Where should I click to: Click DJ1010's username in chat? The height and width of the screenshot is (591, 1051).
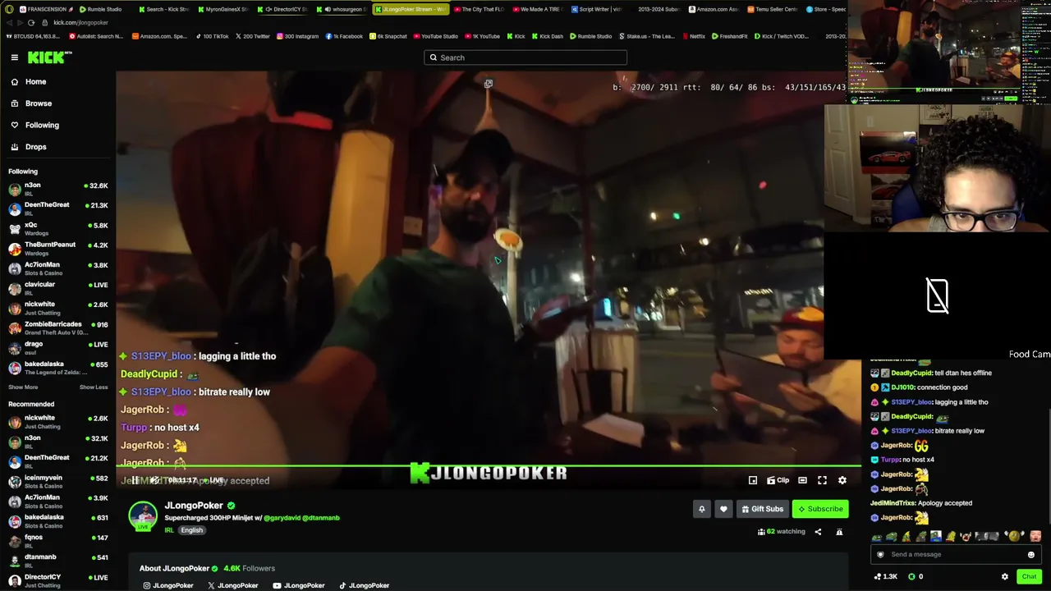click(x=902, y=387)
